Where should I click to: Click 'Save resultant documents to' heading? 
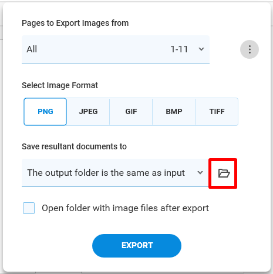[74, 146]
